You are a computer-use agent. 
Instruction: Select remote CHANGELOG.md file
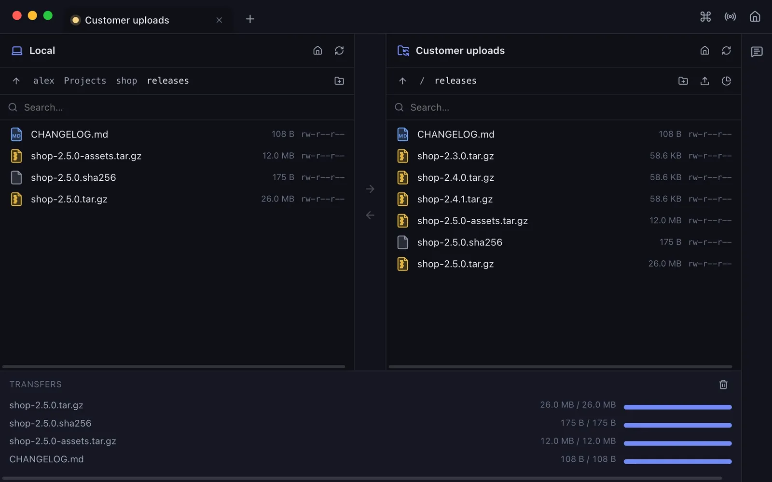(564, 134)
